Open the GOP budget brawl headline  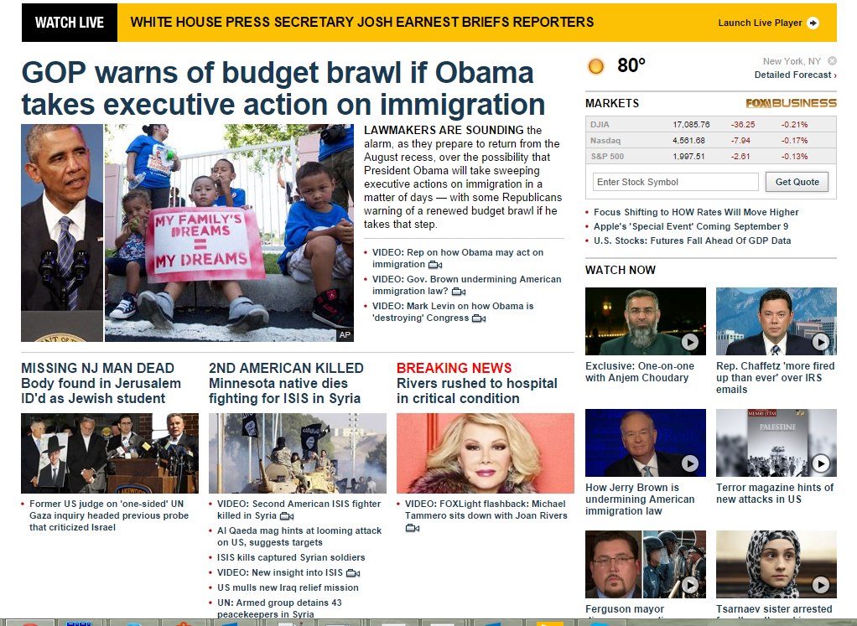pos(283,88)
